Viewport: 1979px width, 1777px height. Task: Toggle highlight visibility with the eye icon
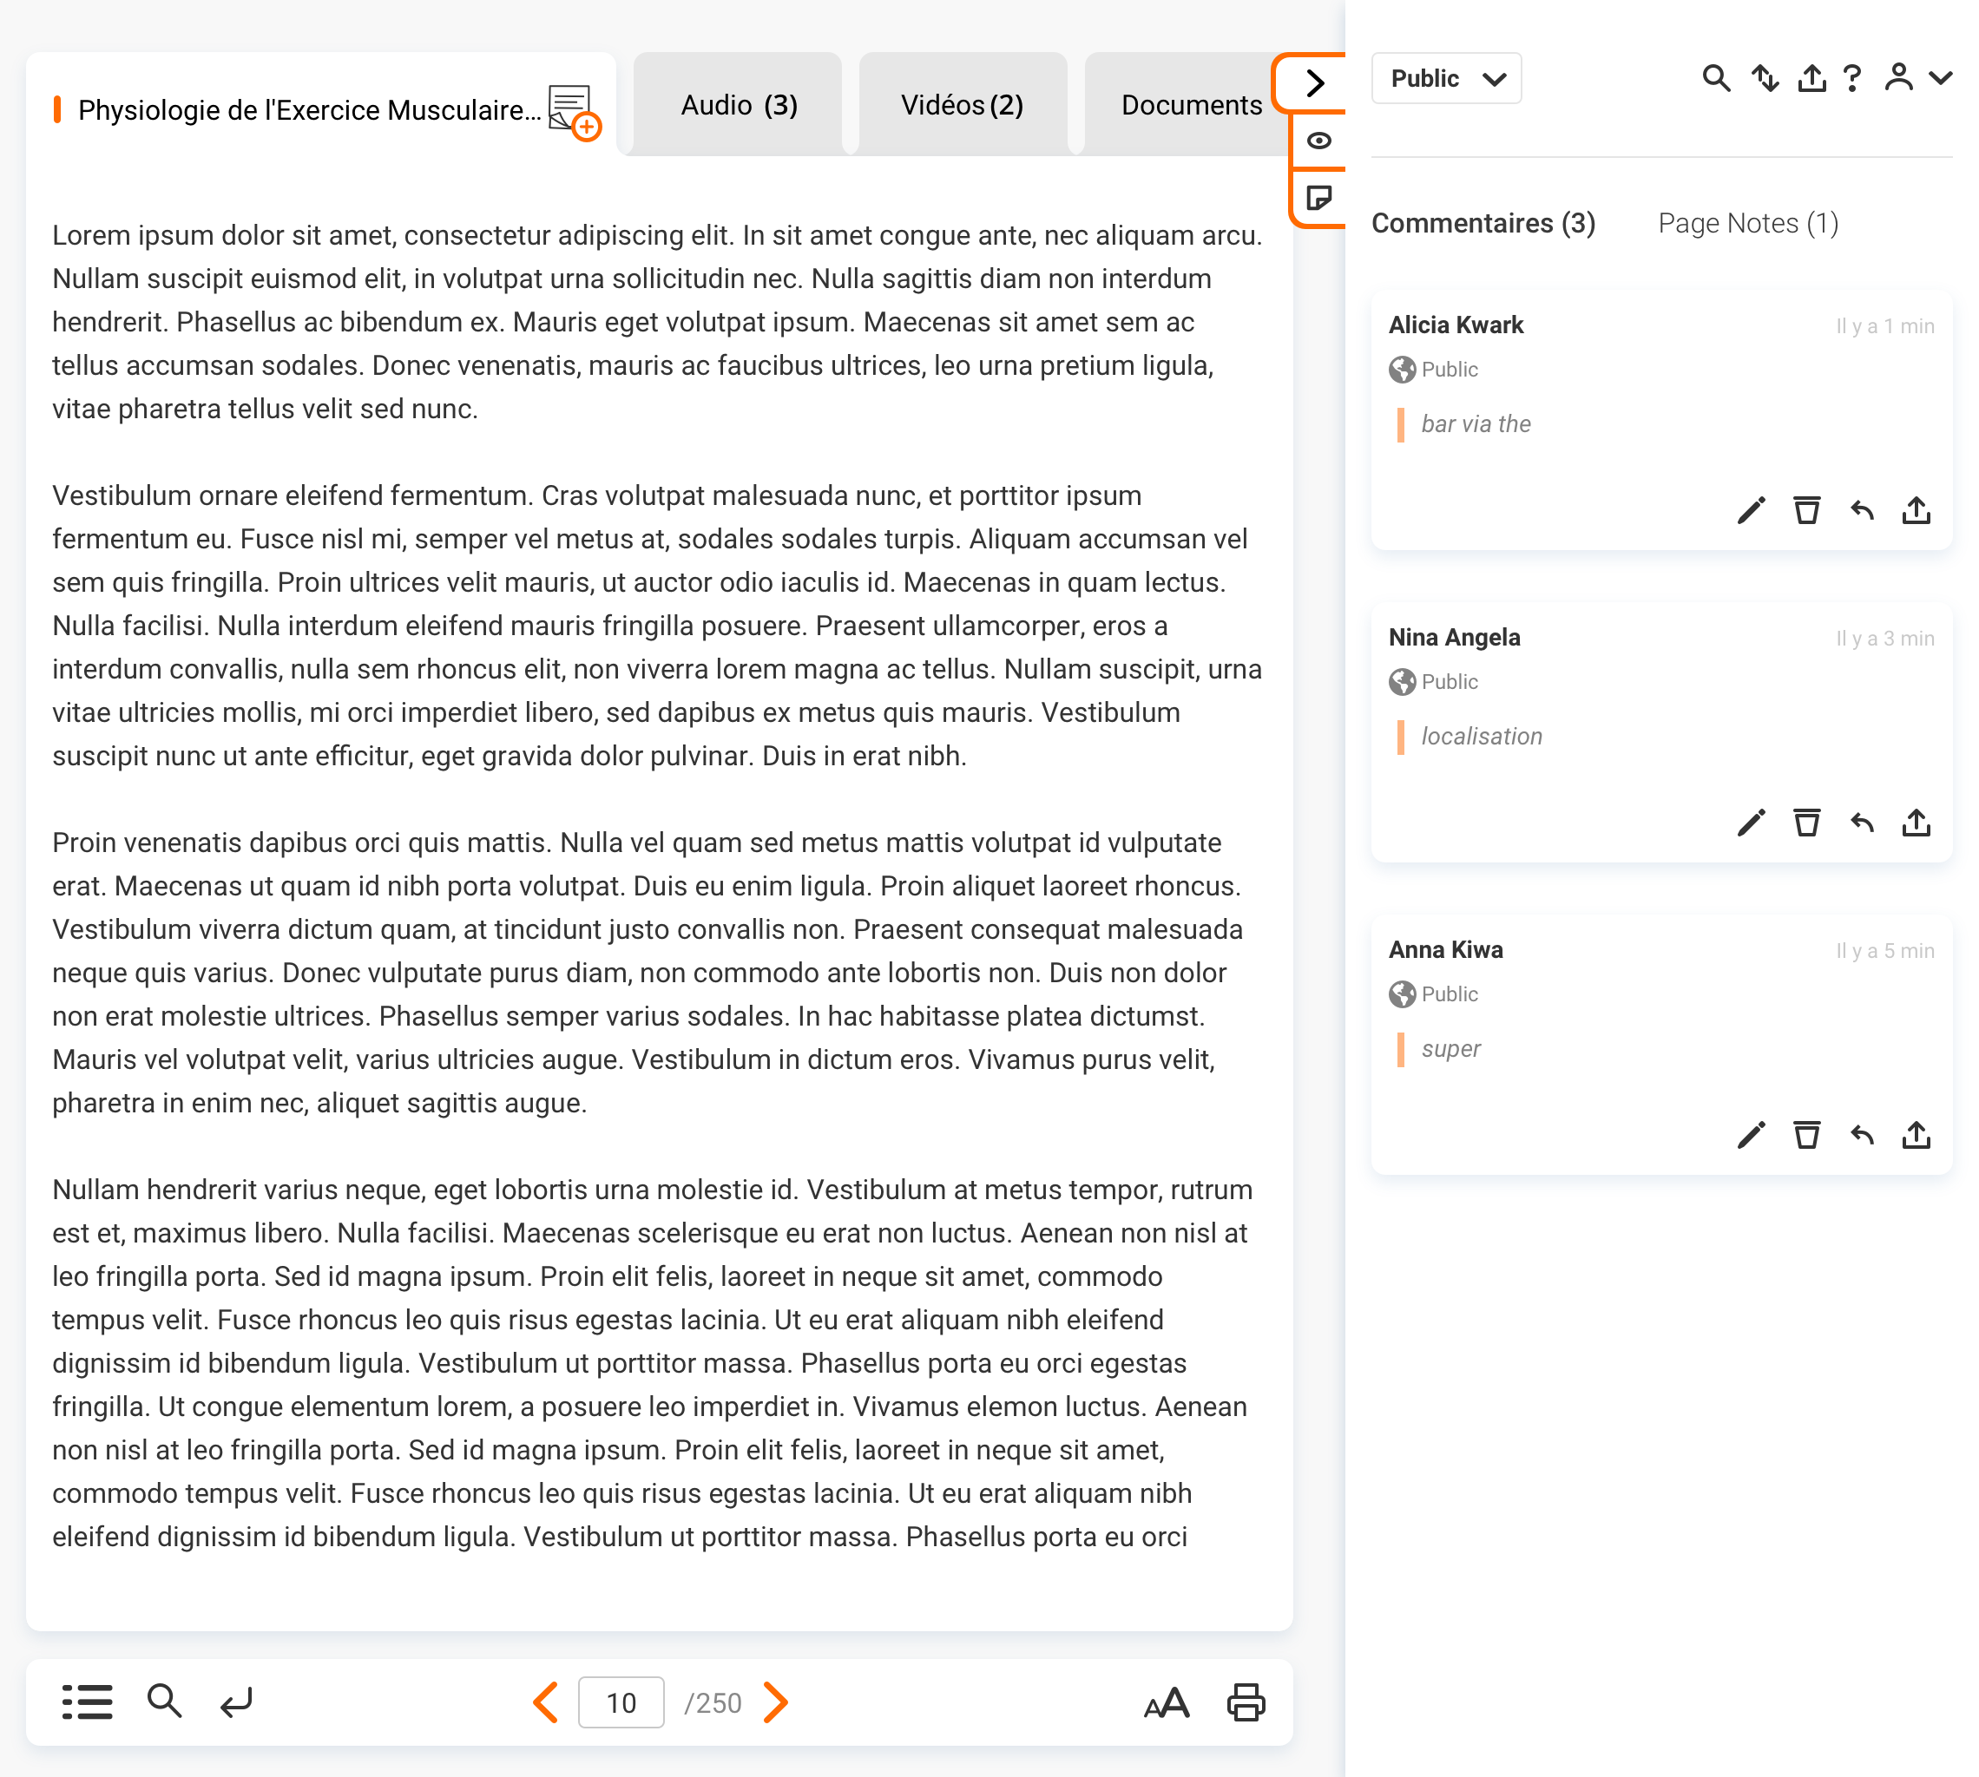pos(1318,141)
